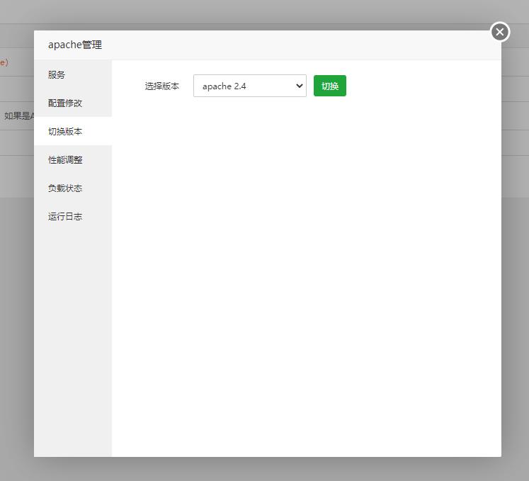
Task: Click the 如果是A text behind the dialog
Action: click(x=18, y=116)
